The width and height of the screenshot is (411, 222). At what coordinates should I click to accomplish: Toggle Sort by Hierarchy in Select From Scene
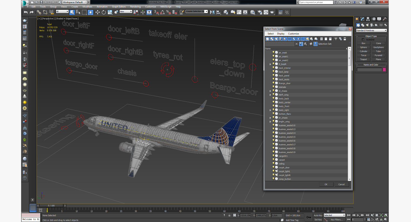coord(315,44)
